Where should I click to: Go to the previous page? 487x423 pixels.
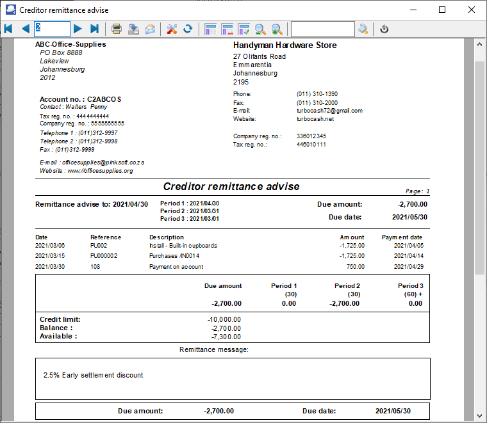[x=26, y=29]
